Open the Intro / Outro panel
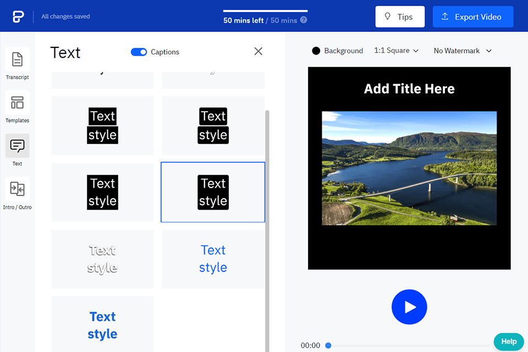528x352 pixels. [17, 194]
